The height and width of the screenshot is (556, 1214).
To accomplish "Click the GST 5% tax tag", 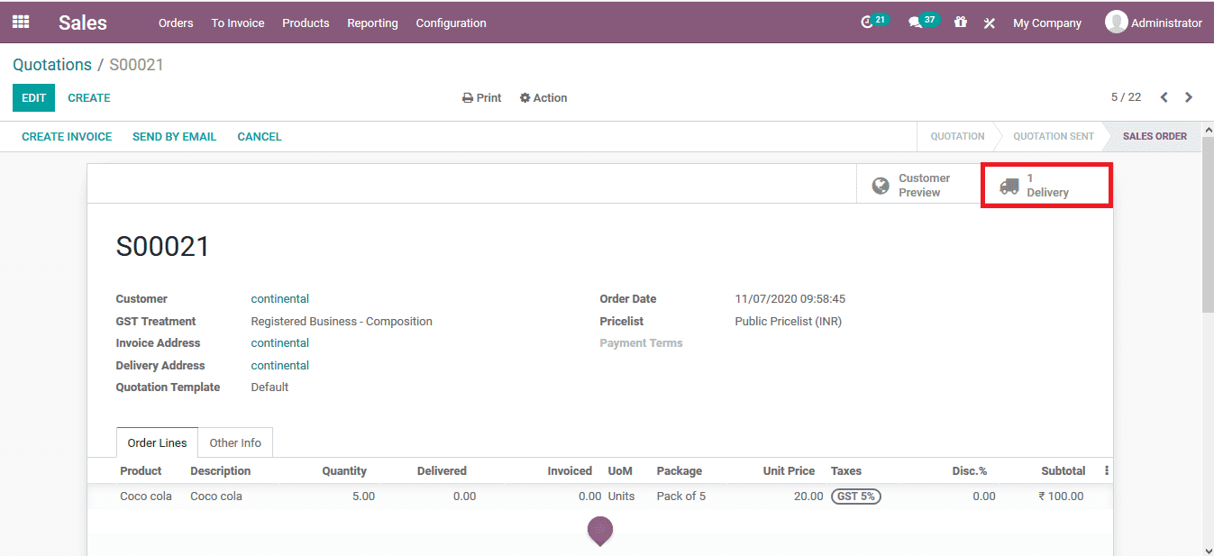I will click(855, 496).
